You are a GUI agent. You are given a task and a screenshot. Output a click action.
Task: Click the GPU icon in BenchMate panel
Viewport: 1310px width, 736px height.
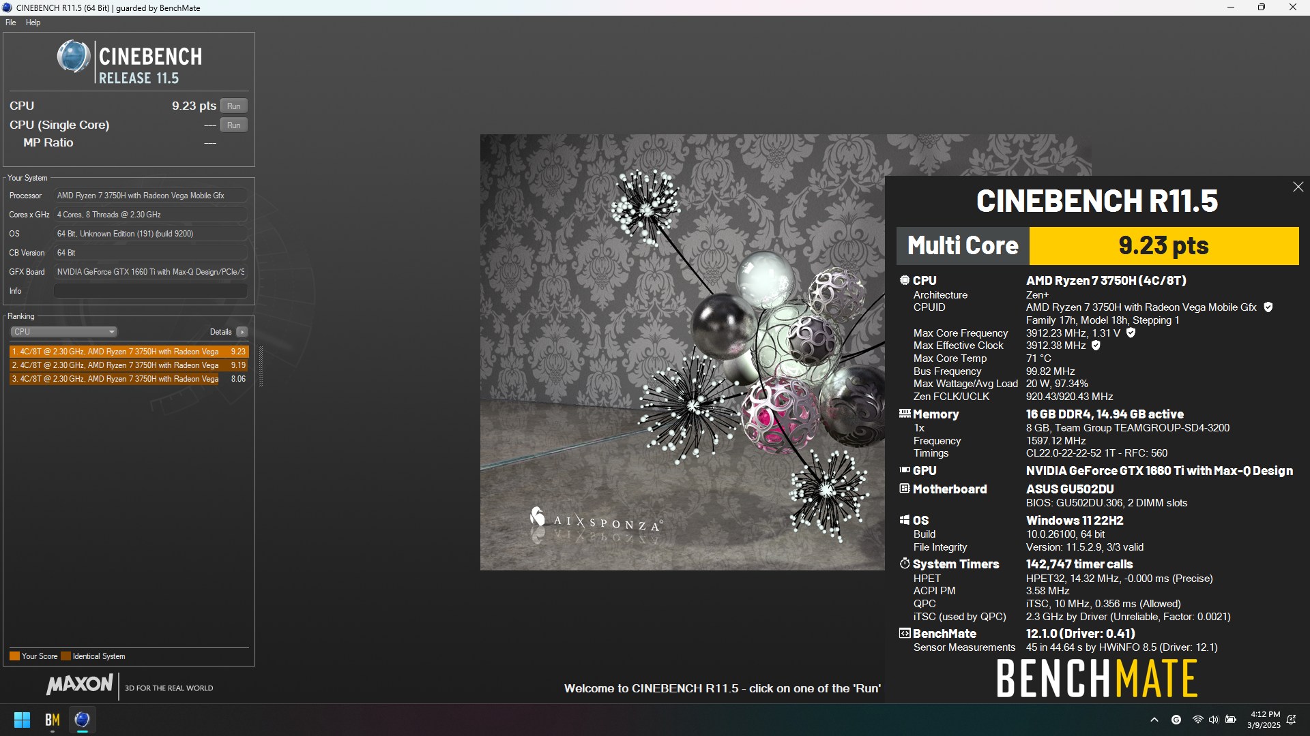[x=905, y=470]
